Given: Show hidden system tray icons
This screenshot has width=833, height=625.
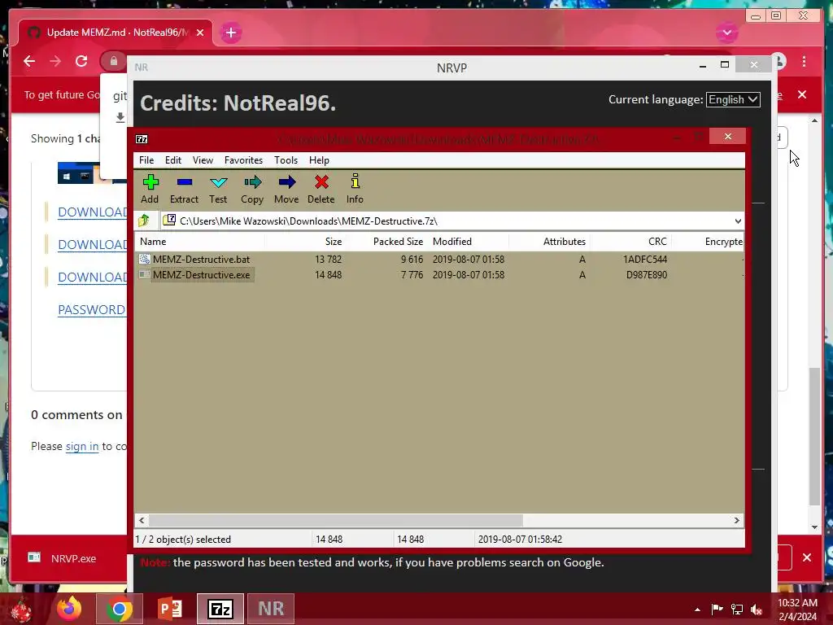Looking at the screenshot, I should [697, 610].
